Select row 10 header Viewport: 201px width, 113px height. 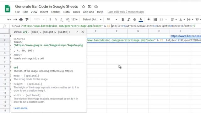[5, 75]
